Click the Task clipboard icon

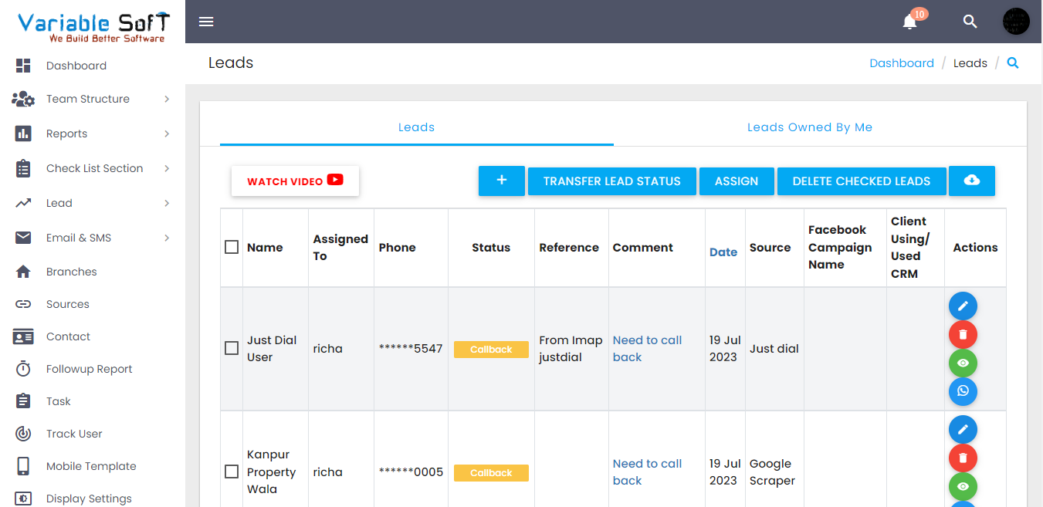(23, 401)
